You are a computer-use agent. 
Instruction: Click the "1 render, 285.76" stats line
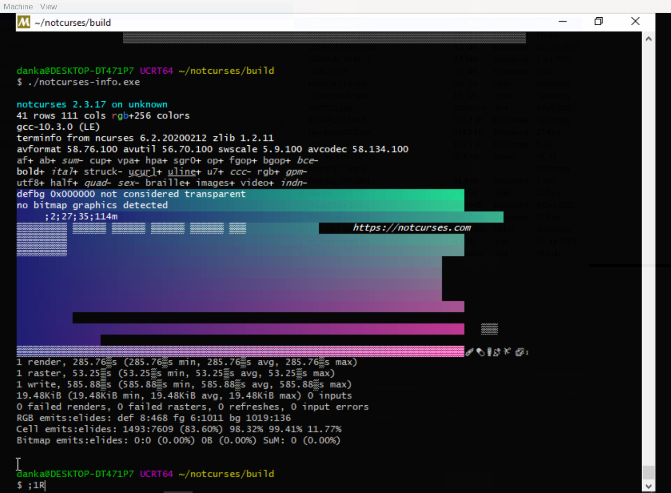click(187, 362)
